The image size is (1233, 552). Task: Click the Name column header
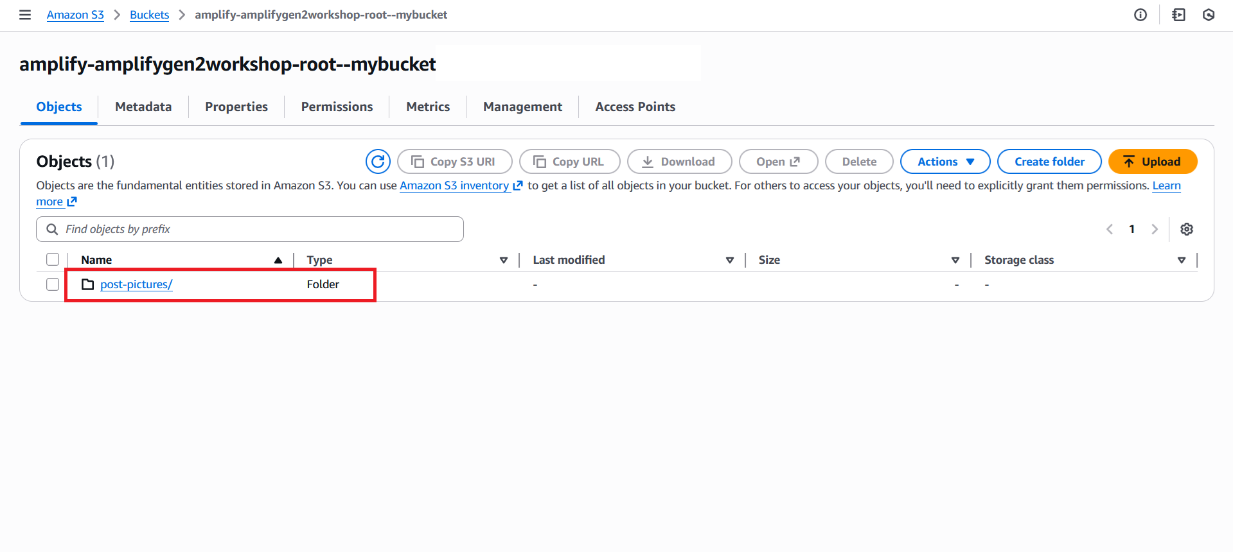[96, 260]
